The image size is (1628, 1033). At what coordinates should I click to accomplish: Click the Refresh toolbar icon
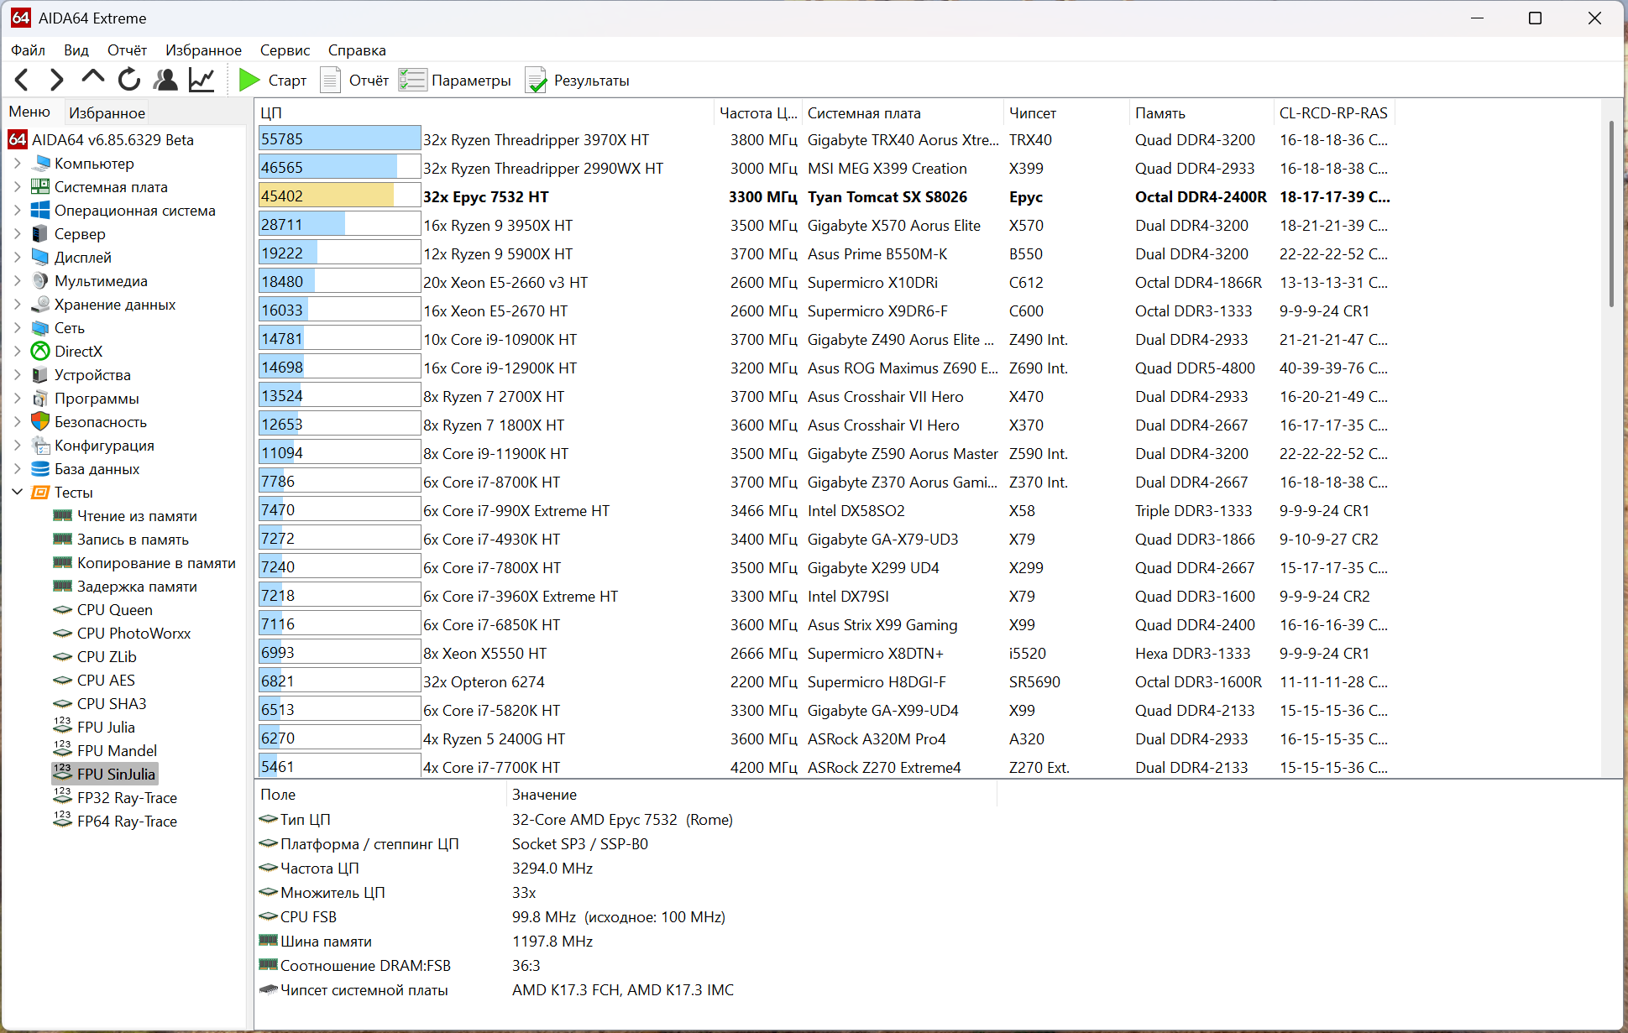point(129,80)
